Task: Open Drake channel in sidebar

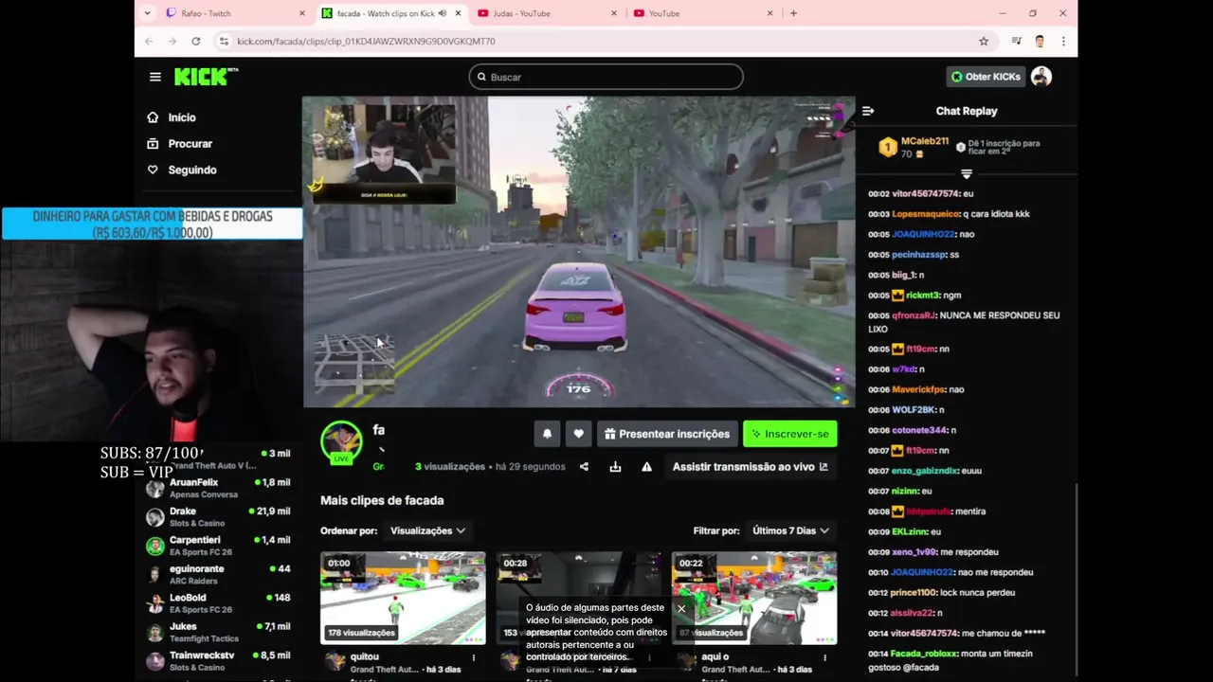Action: click(x=220, y=517)
